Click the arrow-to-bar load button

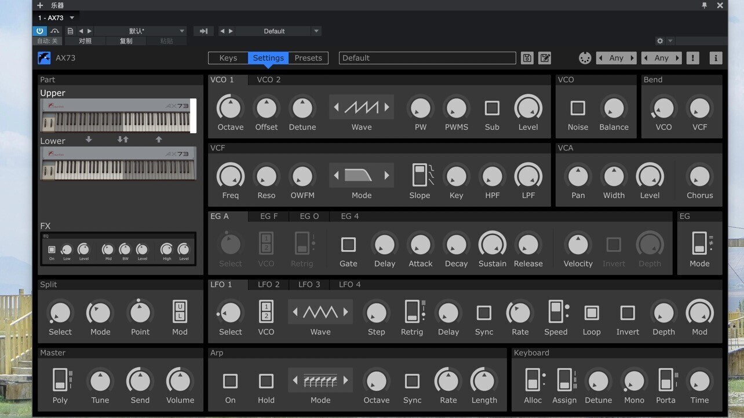(203, 31)
